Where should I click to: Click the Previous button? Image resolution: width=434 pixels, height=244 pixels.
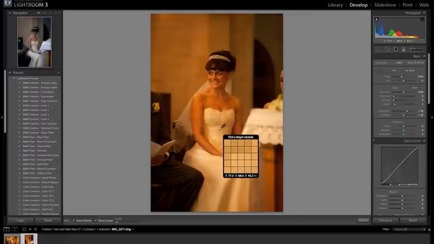click(386, 220)
